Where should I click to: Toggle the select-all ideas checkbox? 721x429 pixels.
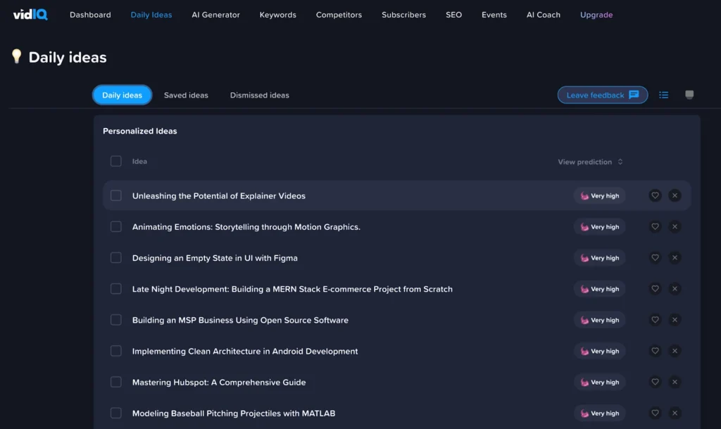[x=116, y=161]
